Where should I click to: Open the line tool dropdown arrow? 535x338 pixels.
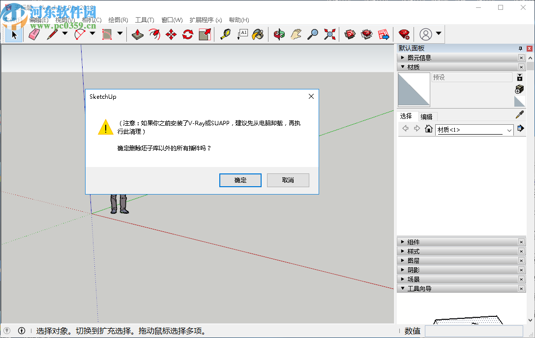pyautogui.click(x=65, y=33)
